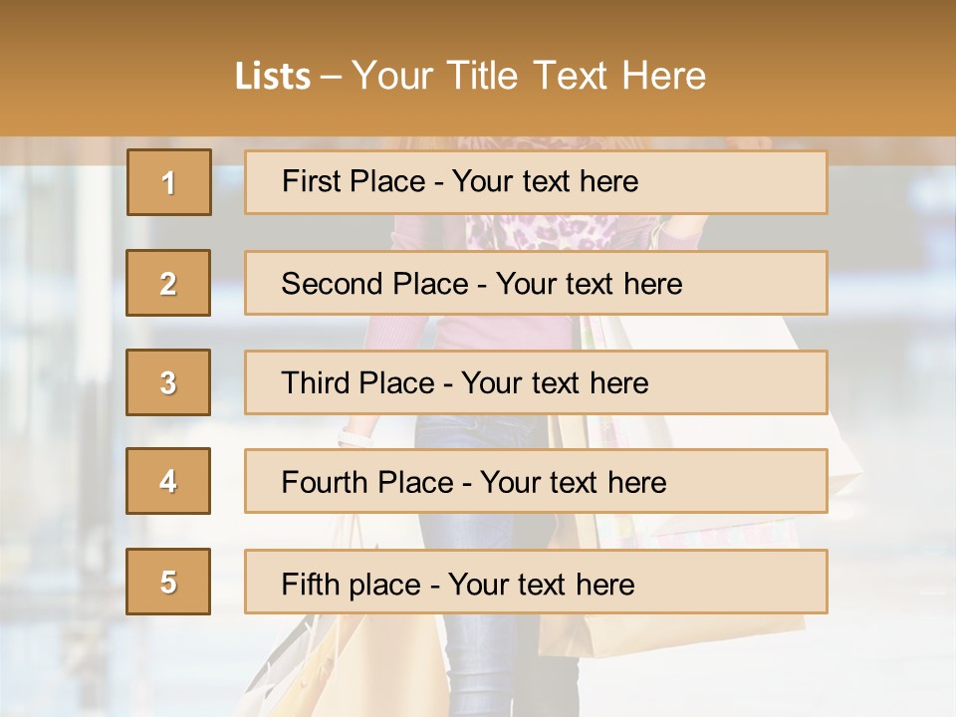Click 'Your text here' in First Place row
The height and width of the screenshot is (717, 956).
pyautogui.click(x=545, y=181)
